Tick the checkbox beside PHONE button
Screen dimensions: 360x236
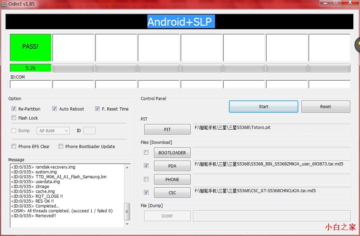(x=146, y=179)
